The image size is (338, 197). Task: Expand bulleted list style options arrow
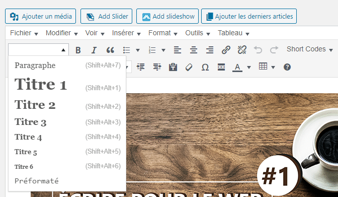(x=138, y=50)
